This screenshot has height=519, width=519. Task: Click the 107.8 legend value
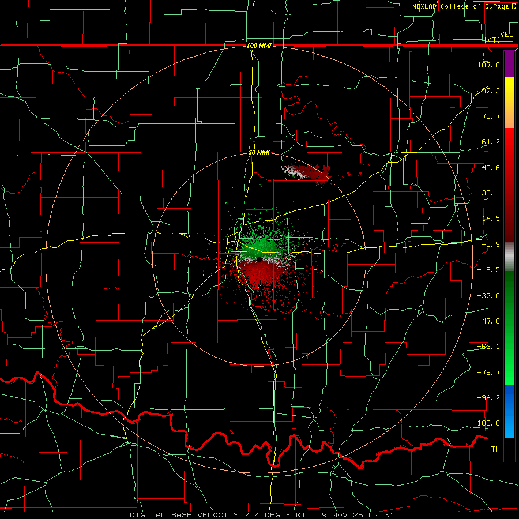[488, 65]
